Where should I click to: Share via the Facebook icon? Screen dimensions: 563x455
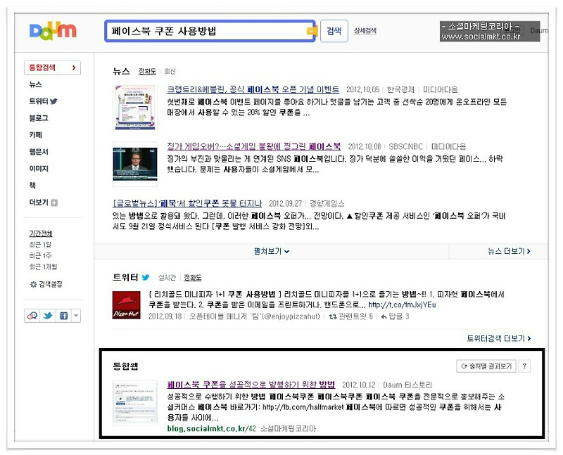(63, 316)
